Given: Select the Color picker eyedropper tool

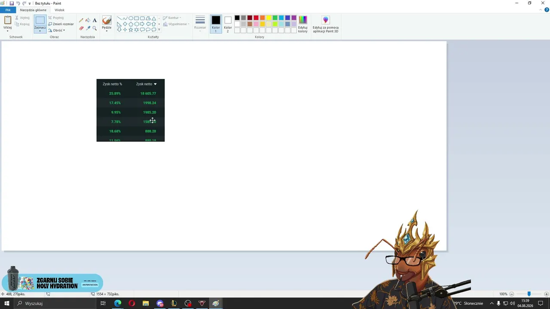Looking at the screenshot, I should coord(88,28).
